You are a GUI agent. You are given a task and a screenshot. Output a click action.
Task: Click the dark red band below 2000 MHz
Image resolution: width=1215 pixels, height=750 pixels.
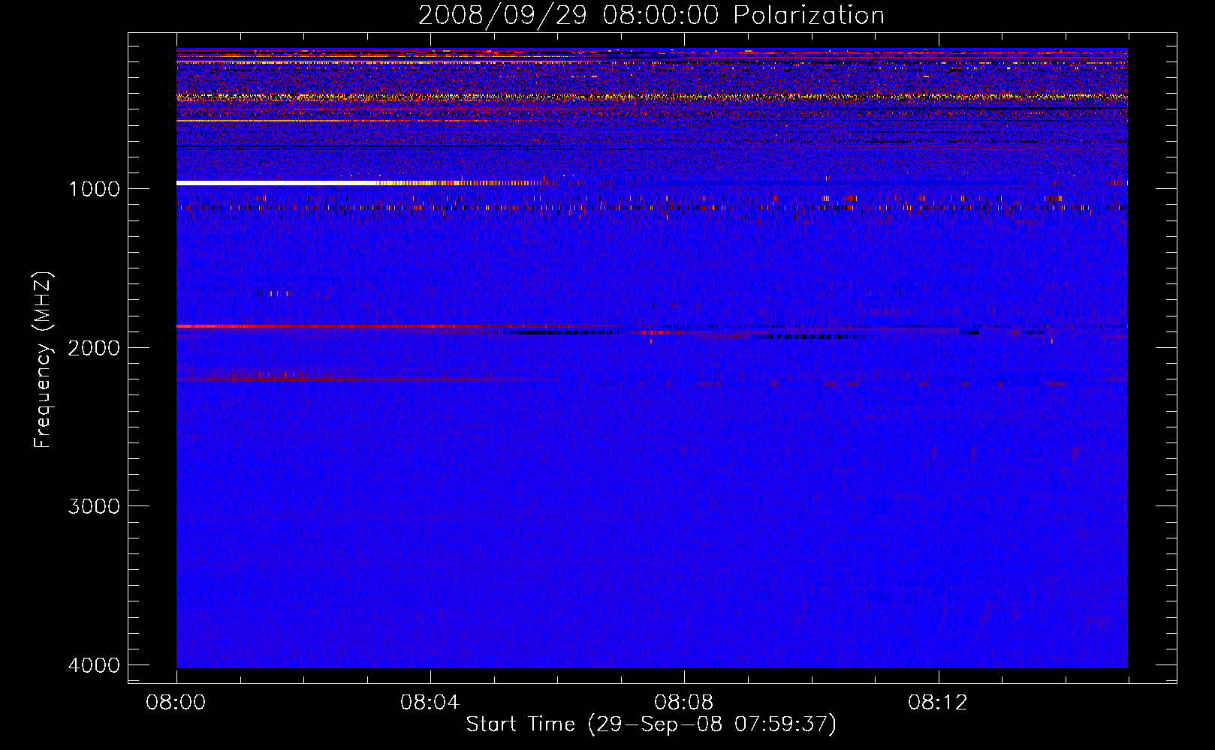[300, 380]
